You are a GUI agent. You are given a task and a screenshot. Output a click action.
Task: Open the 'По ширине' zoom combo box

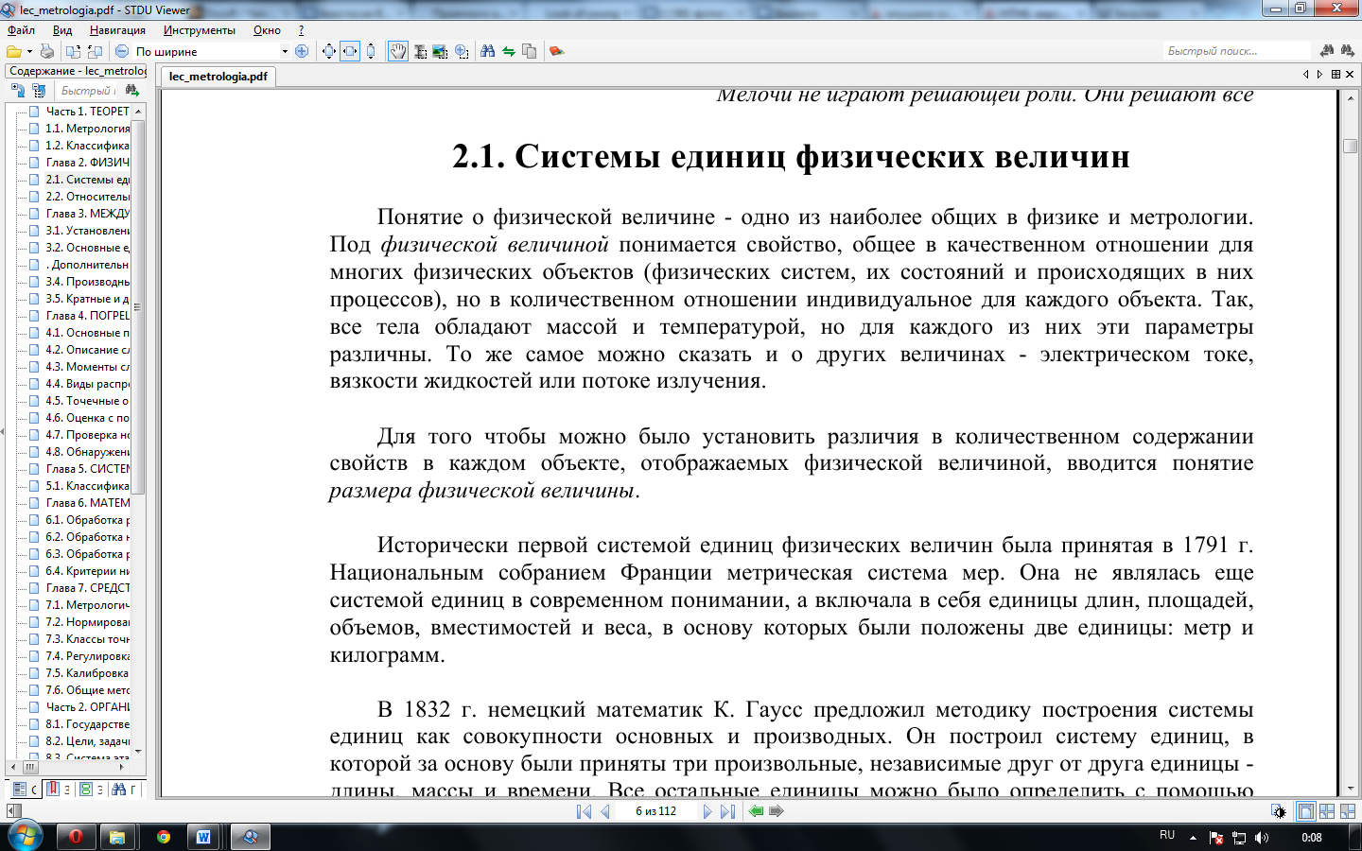(x=212, y=51)
